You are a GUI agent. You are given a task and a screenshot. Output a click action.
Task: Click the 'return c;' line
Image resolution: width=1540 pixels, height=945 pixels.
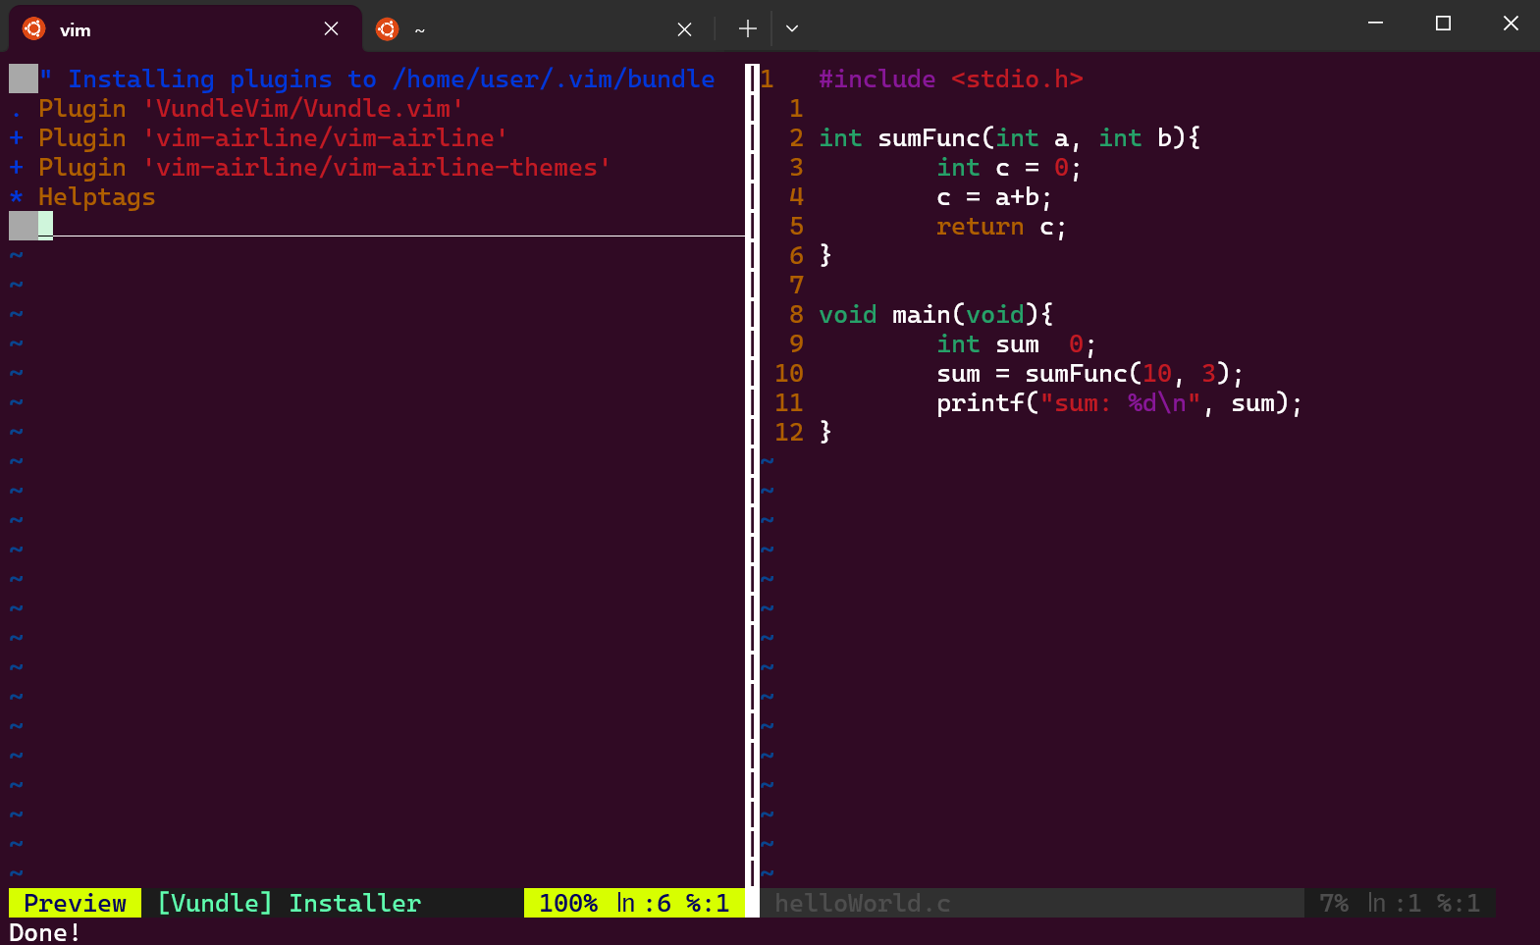coord(1001,226)
